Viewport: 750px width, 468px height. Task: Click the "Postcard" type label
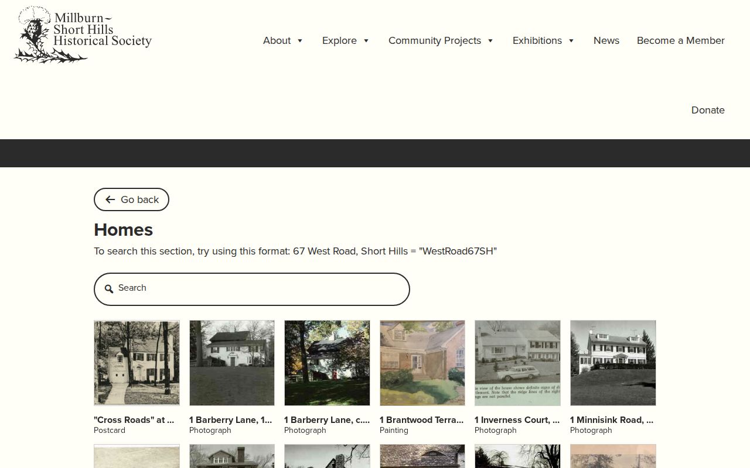click(x=110, y=431)
